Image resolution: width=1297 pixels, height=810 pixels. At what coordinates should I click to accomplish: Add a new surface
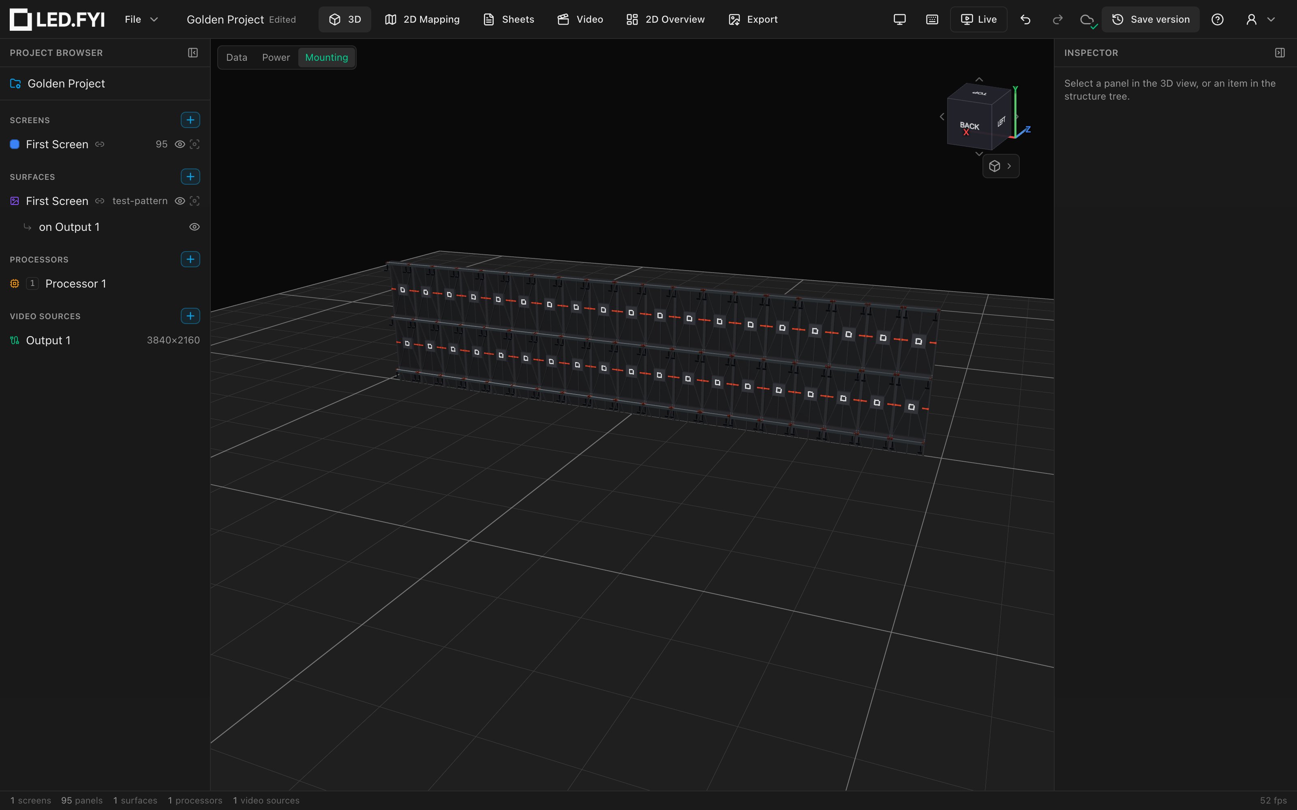(x=190, y=177)
